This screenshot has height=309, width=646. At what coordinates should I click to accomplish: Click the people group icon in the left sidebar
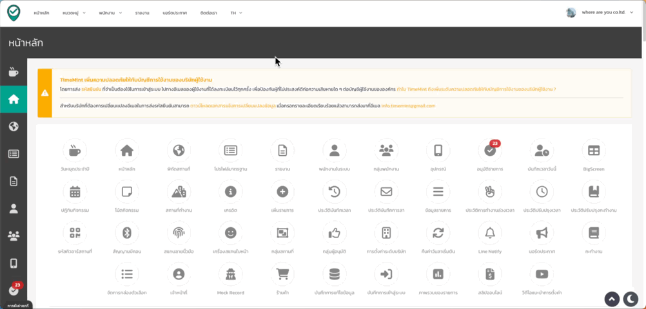tap(14, 236)
